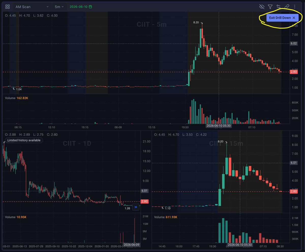The width and height of the screenshot is (305, 252).
Task: Toggle the hide-drawings eye icon
Action: [x=262, y=7]
